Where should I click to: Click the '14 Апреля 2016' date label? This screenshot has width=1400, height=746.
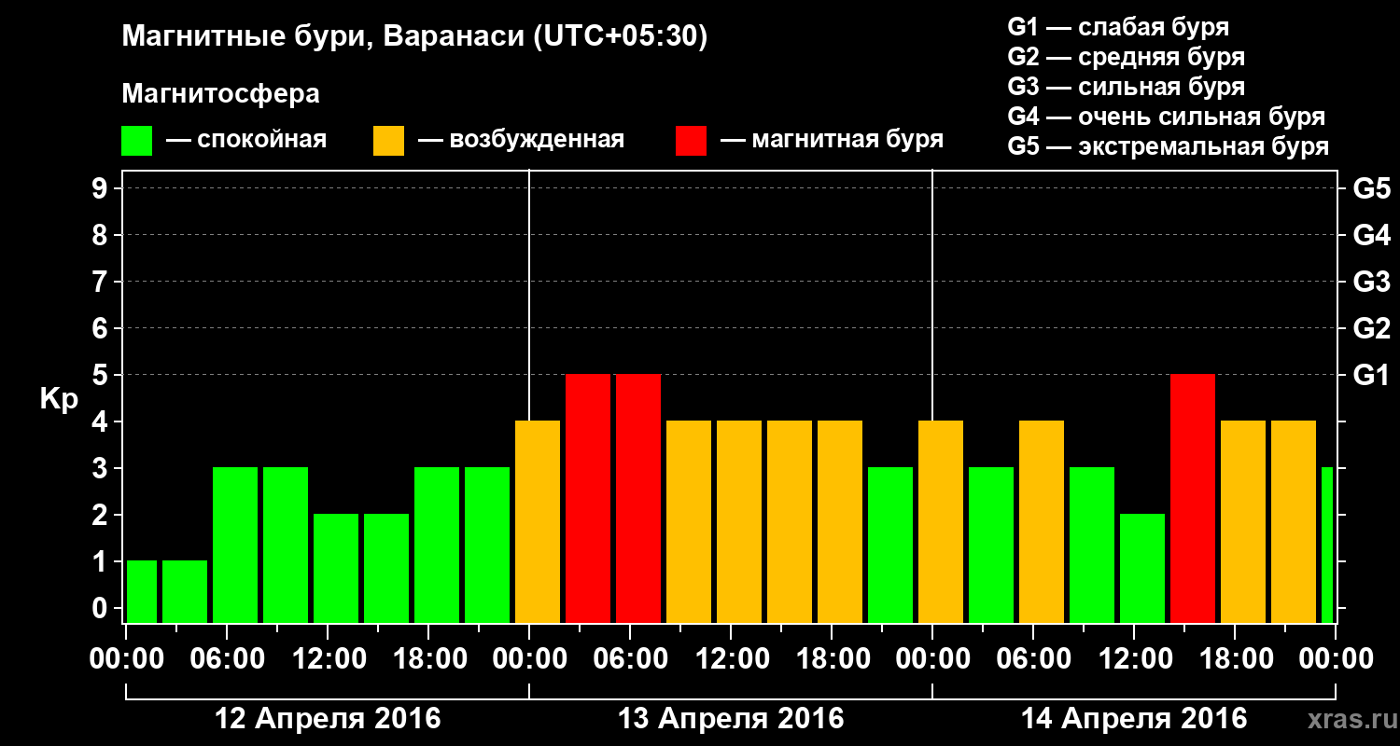(x=1134, y=719)
